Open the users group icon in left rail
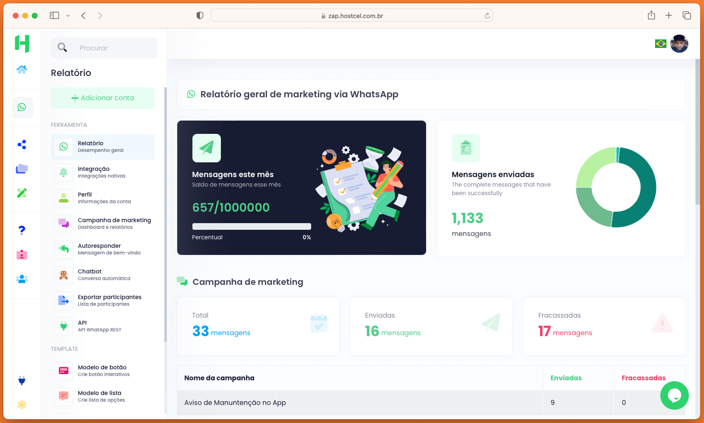 (x=22, y=279)
